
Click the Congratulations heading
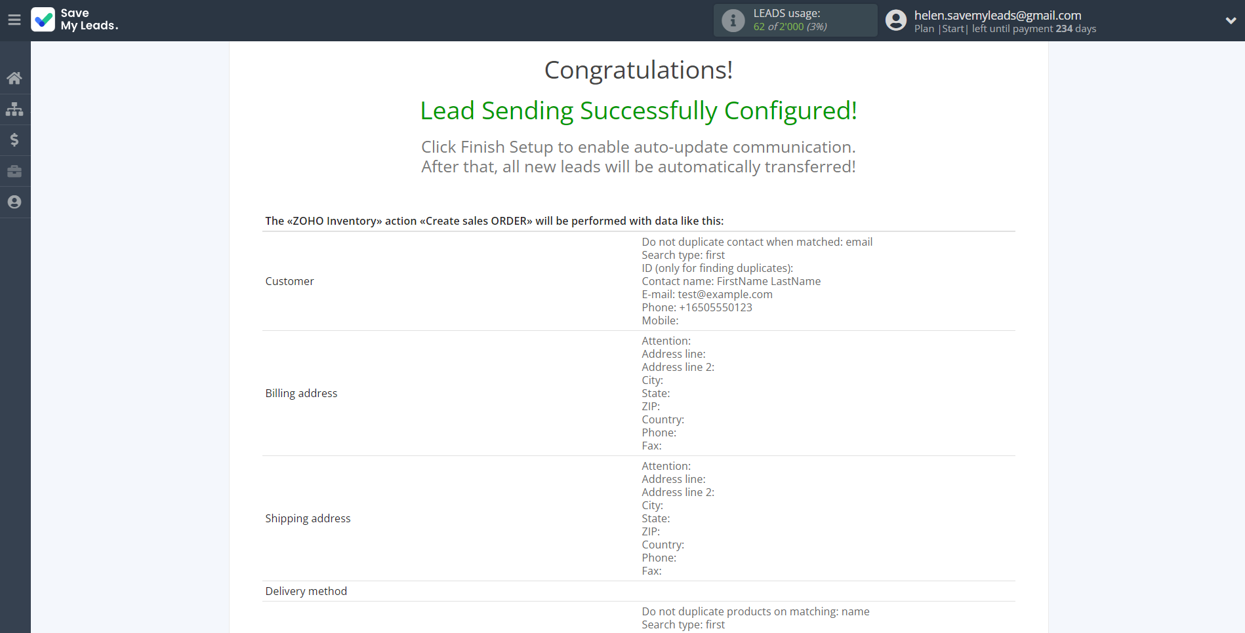coord(638,70)
